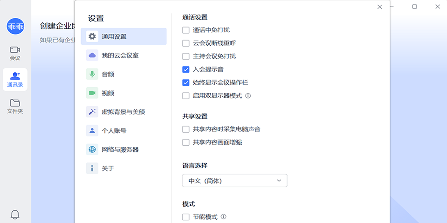Open the 中文（简体）language dropdown

(x=235, y=181)
